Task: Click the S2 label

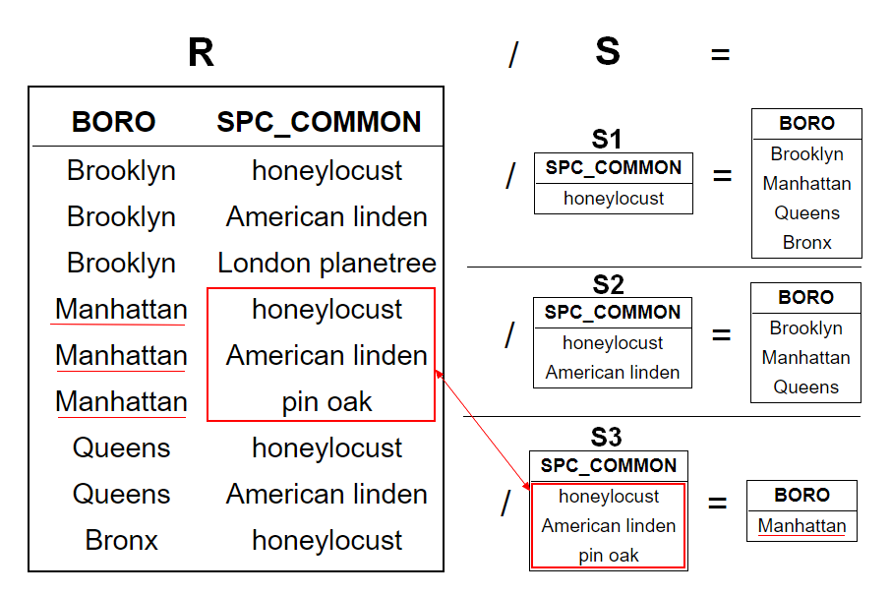Action: click(x=608, y=285)
